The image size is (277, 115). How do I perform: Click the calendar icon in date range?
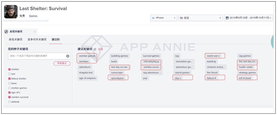pyautogui.click(x=227, y=18)
